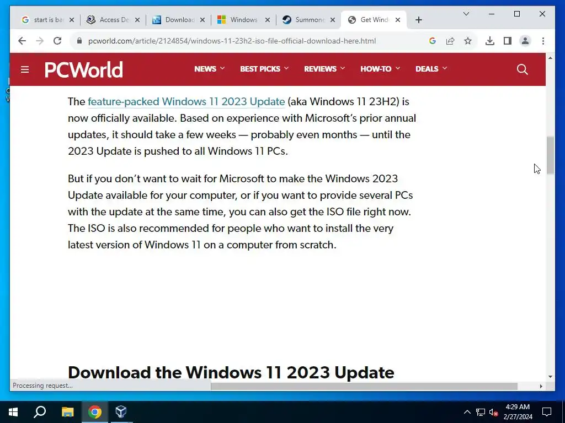Reload the current page
The image size is (565, 423).
click(57, 41)
